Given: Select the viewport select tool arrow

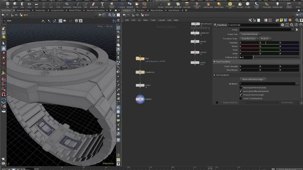Looking at the screenshot, I should pos(3,43).
